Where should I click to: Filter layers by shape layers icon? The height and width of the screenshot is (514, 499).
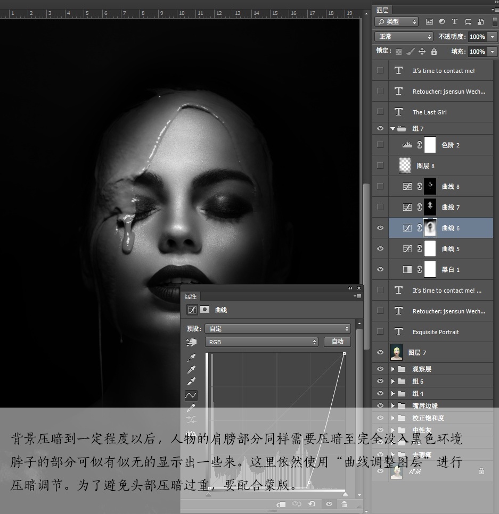click(x=468, y=22)
